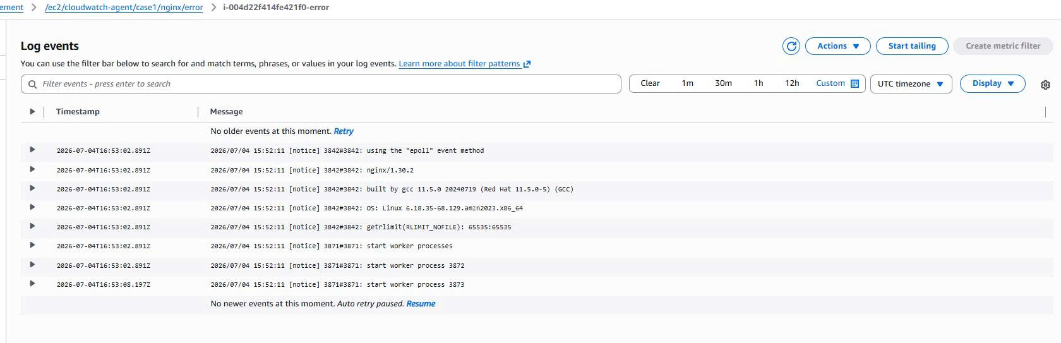The height and width of the screenshot is (343, 1061).
Task: Select the 1h time range
Action: click(x=758, y=83)
